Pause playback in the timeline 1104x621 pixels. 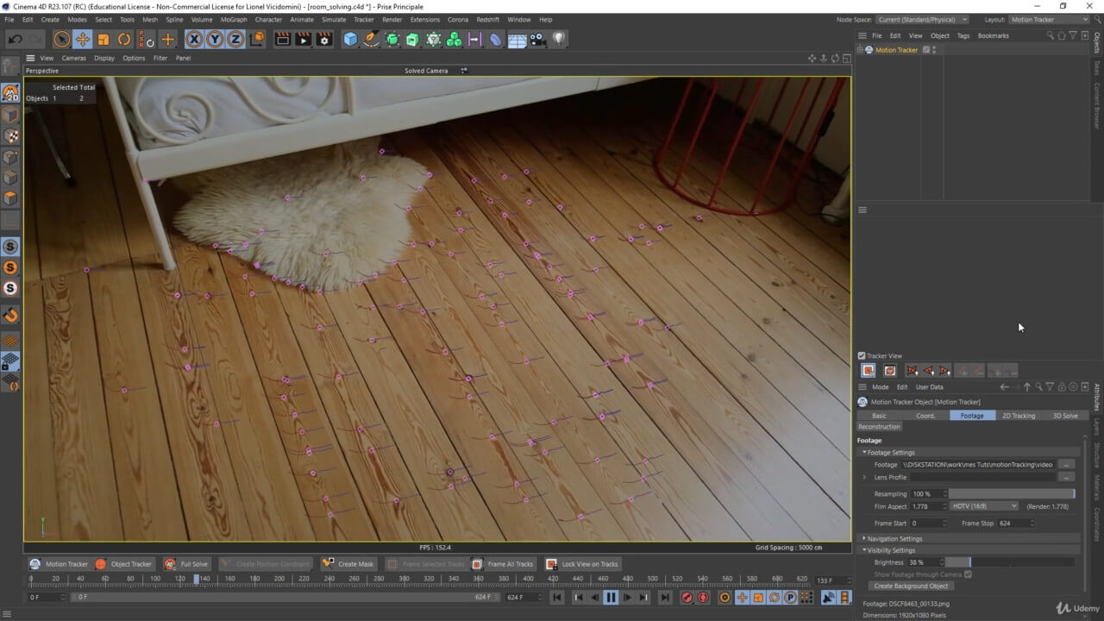pyautogui.click(x=611, y=597)
